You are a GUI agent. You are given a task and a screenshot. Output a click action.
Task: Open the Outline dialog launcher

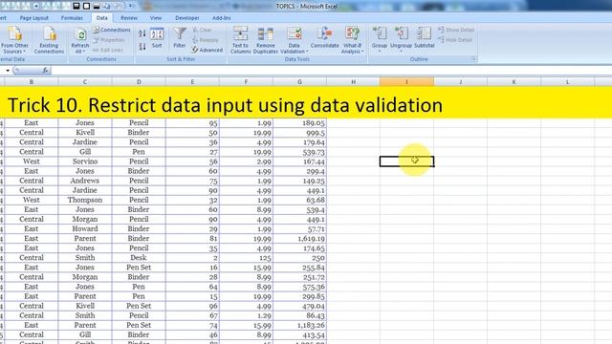click(473, 59)
